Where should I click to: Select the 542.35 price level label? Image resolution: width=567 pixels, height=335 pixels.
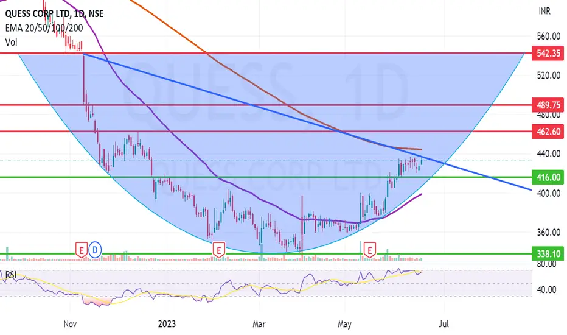tap(548, 53)
